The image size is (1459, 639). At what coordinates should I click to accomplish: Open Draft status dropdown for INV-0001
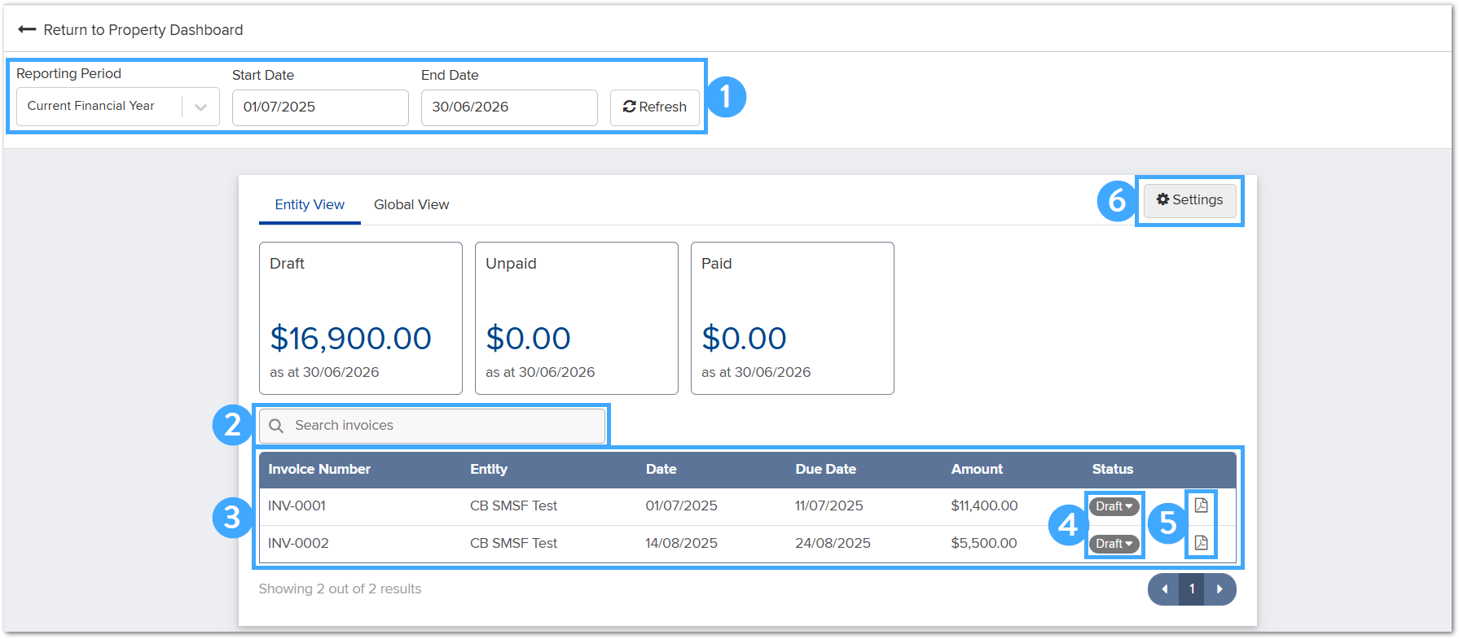(1114, 506)
